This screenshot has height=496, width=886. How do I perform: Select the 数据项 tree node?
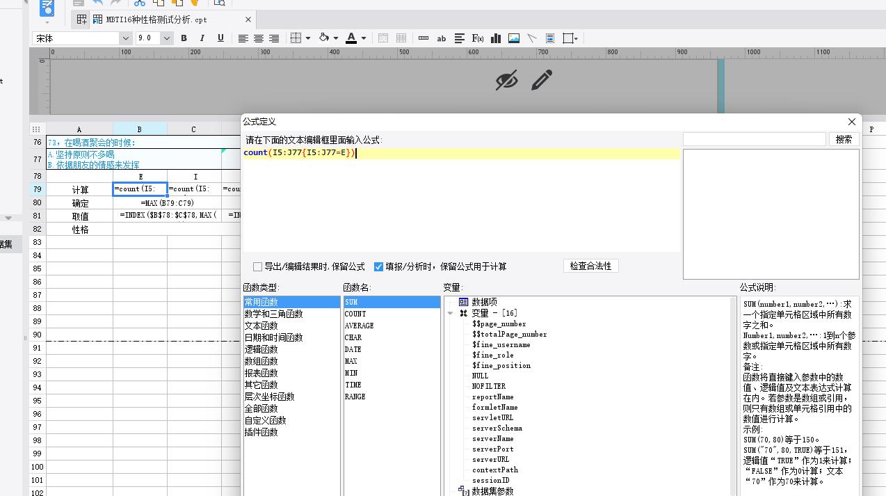[x=484, y=302]
